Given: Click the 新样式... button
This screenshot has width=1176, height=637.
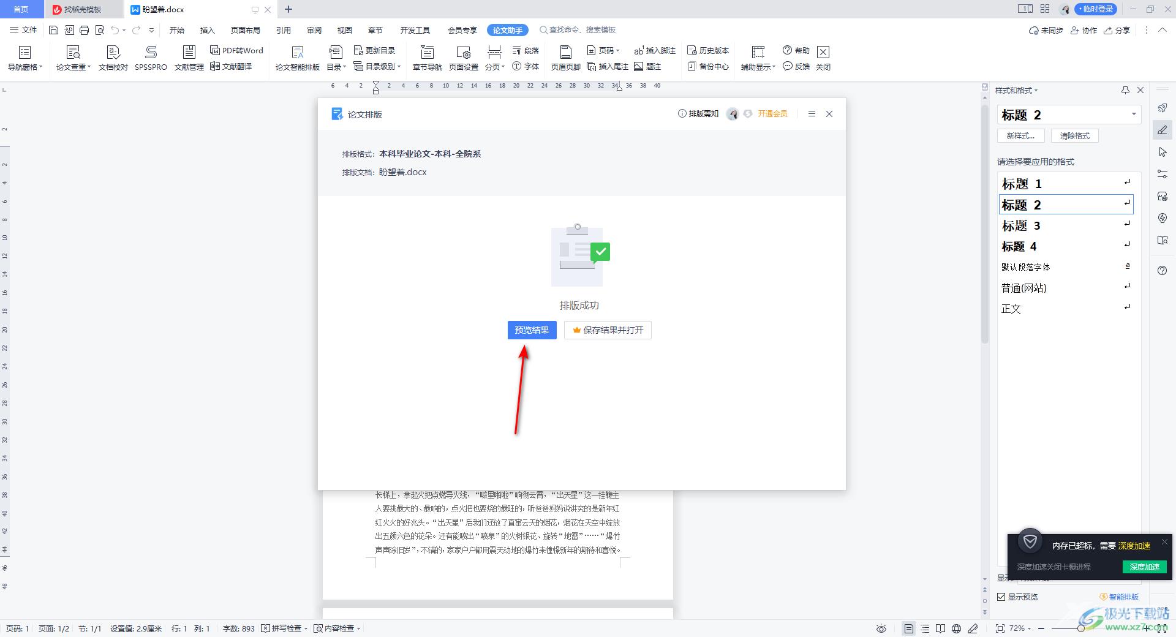Looking at the screenshot, I should click(1020, 136).
